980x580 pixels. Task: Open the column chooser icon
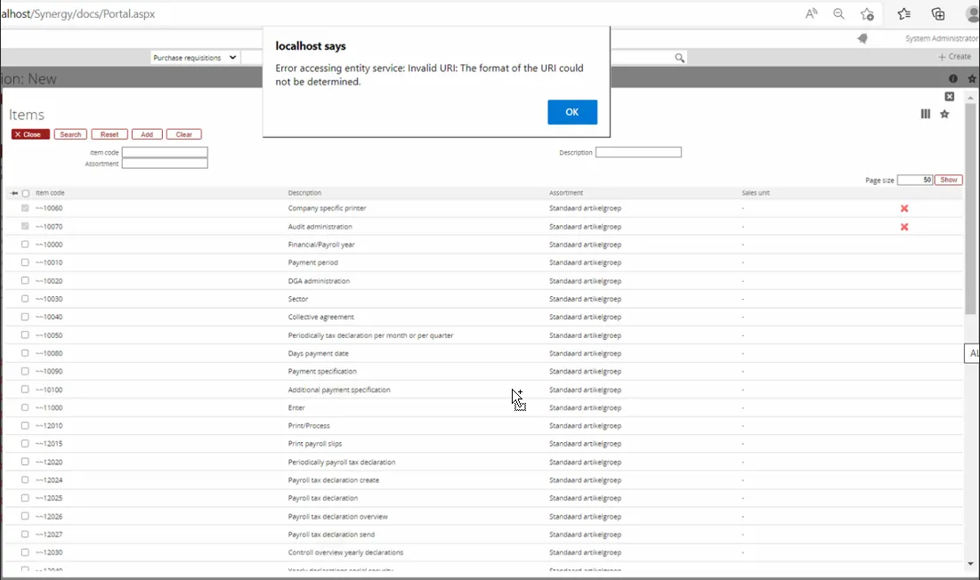coord(926,114)
